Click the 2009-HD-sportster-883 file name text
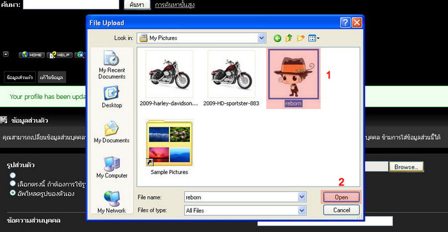 (231, 103)
